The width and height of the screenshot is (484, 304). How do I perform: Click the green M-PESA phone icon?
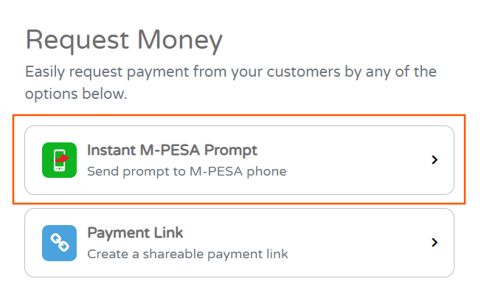point(59,160)
